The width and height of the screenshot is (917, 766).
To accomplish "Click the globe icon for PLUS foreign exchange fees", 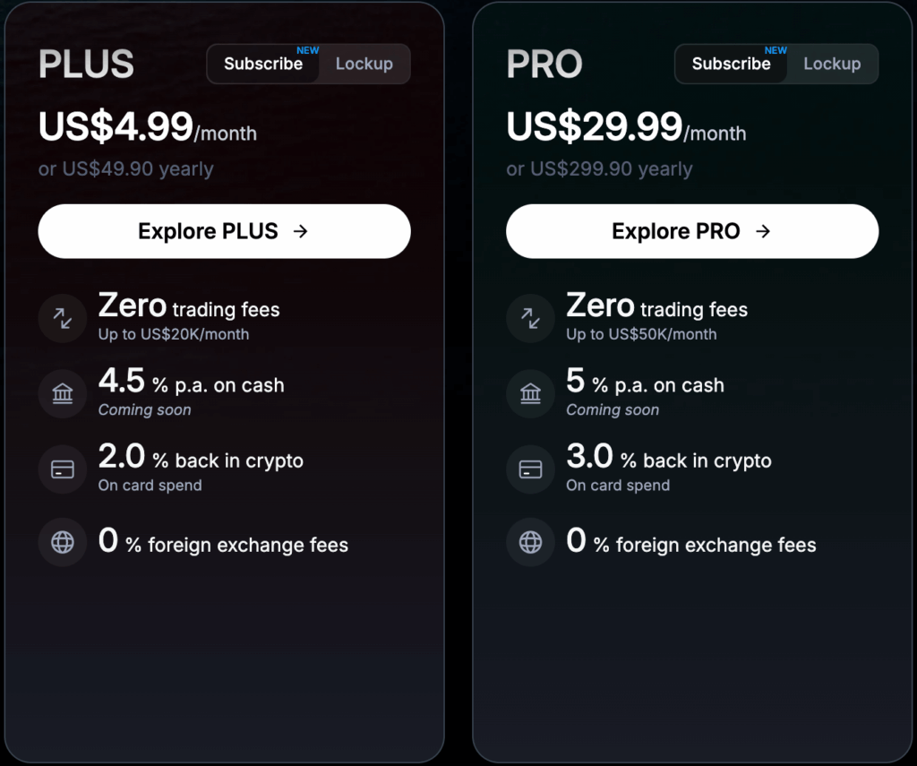I will pos(62,542).
